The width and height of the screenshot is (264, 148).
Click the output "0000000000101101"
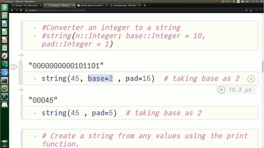tap(66, 66)
